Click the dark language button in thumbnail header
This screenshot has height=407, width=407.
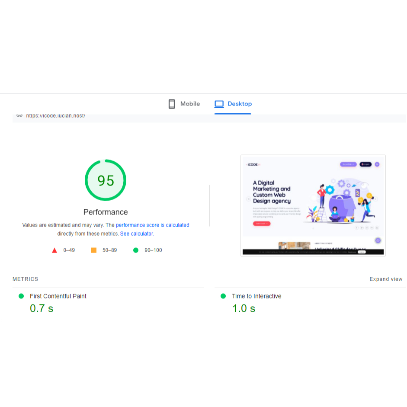pos(365,164)
